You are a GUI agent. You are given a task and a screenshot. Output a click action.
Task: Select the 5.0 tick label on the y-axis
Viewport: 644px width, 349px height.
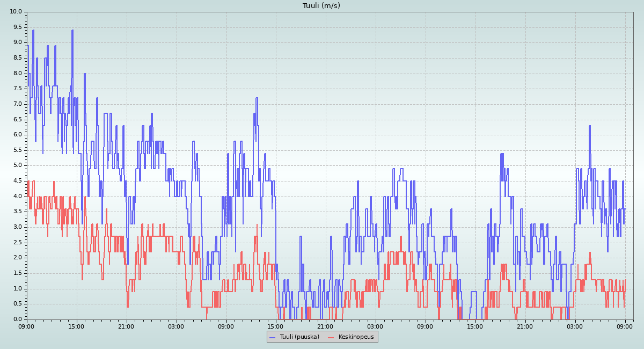click(18, 165)
